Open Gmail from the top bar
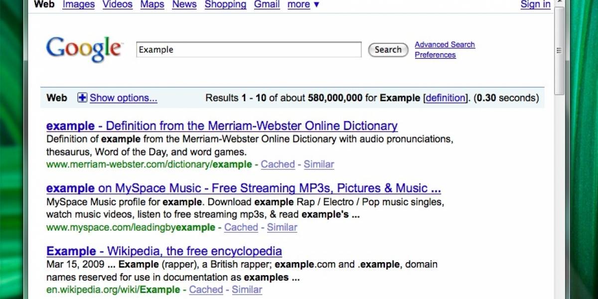 point(267,4)
